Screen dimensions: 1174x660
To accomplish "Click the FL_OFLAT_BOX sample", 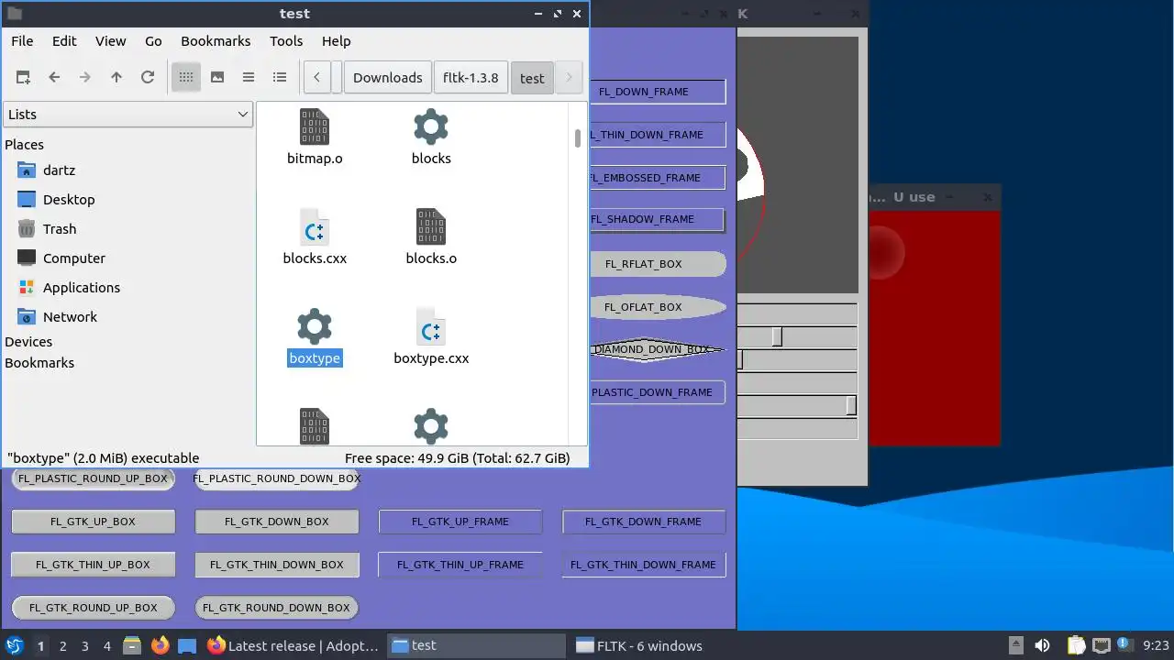I will pyautogui.click(x=657, y=307).
